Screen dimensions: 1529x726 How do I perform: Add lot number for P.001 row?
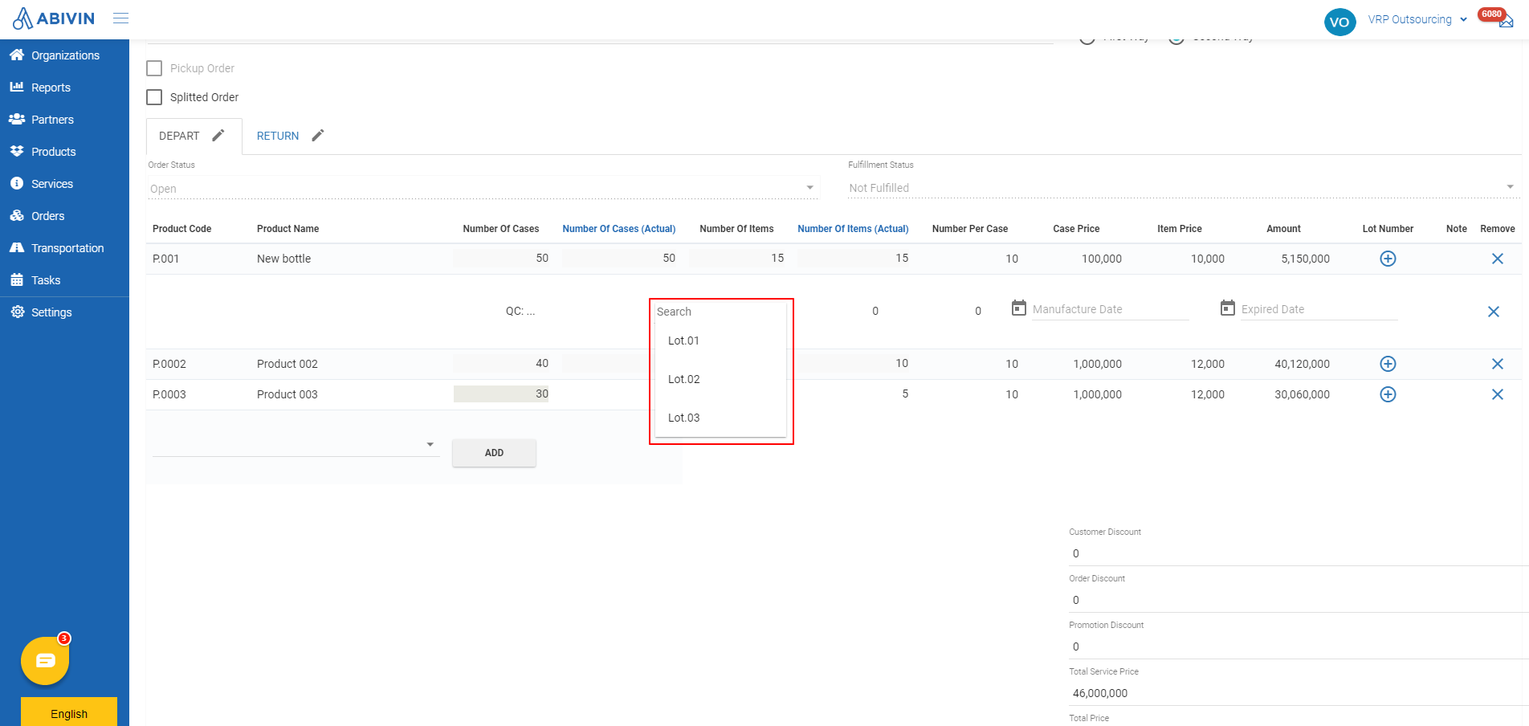pos(1388,259)
